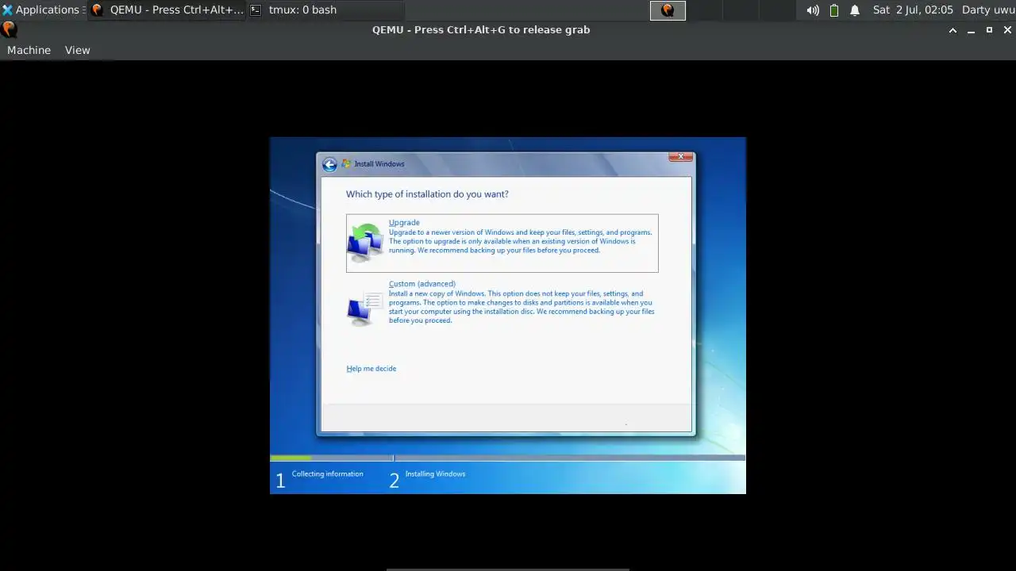The height and width of the screenshot is (571, 1016).
Task: Open the volume control in the panel
Action: coord(813,10)
